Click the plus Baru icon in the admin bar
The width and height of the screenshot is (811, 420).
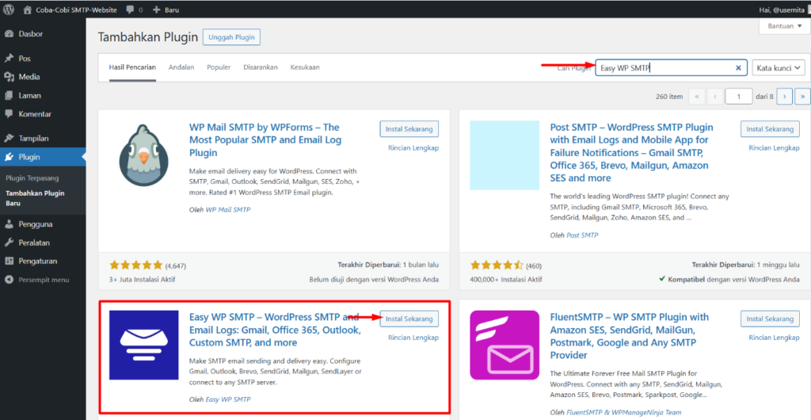158,10
